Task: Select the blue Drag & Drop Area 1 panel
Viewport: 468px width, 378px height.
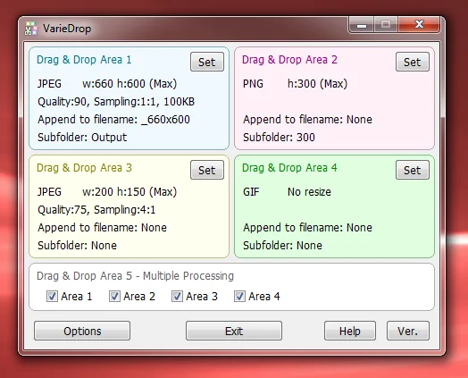Action: tap(129, 98)
